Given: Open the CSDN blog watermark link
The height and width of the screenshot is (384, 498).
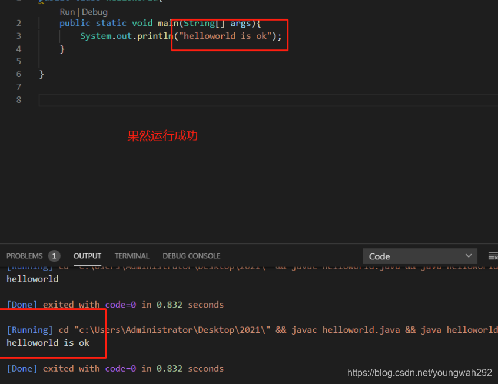Looking at the screenshot, I should (x=419, y=373).
